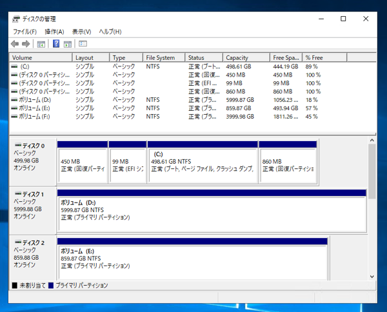Toggle the action pane toolbar icon
The image size is (387, 312).
point(68,44)
